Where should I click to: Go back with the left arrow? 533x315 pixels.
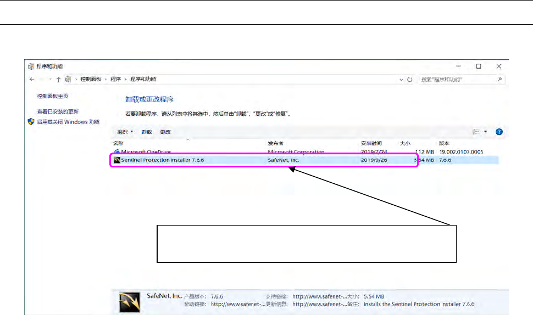pos(32,80)
